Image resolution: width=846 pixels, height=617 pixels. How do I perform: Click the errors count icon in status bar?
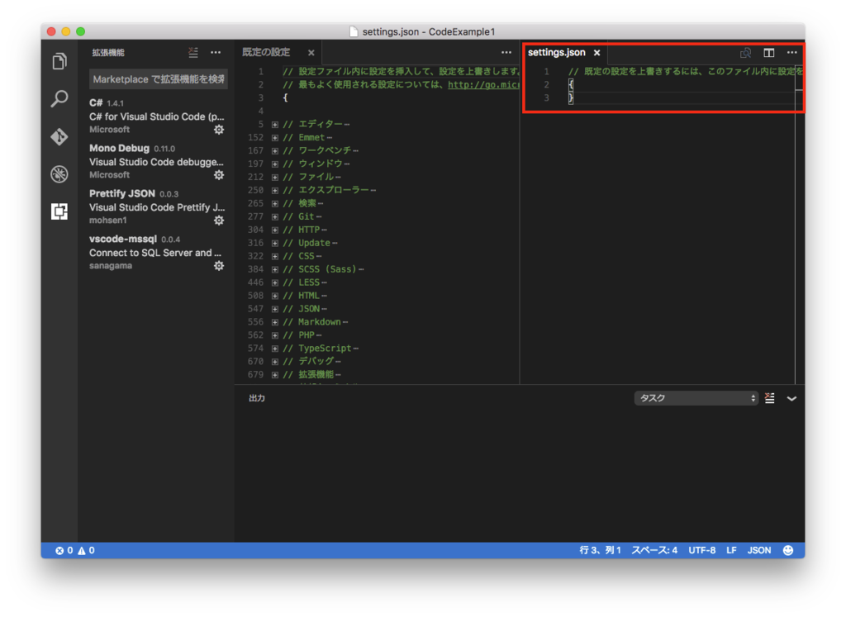(x=64, y=550)
